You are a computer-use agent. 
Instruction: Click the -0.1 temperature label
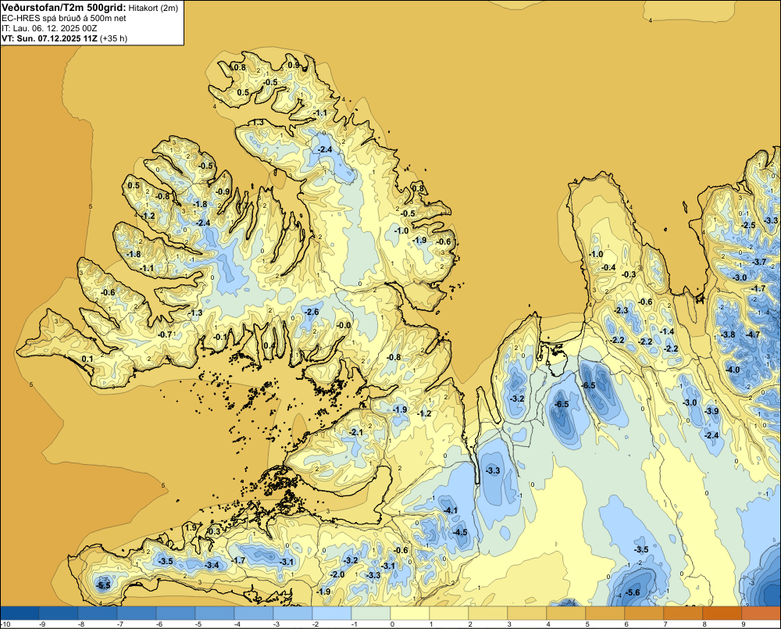tap(221, 337)
